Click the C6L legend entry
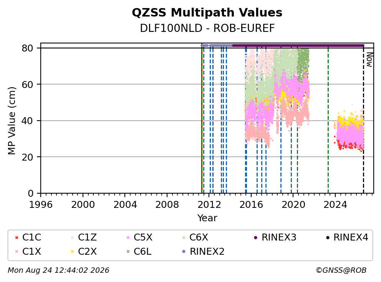The height and width of the screenshot is (282, 381). point(139,251)
